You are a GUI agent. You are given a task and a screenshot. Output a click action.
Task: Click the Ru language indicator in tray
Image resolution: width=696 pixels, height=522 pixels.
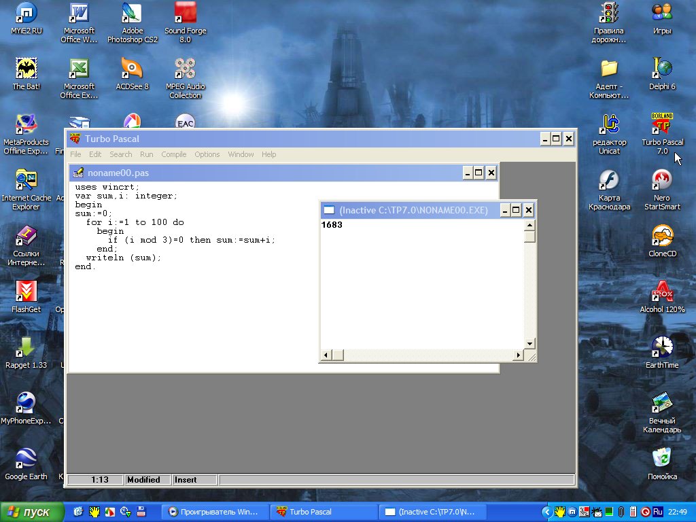(x=657, y=512)
